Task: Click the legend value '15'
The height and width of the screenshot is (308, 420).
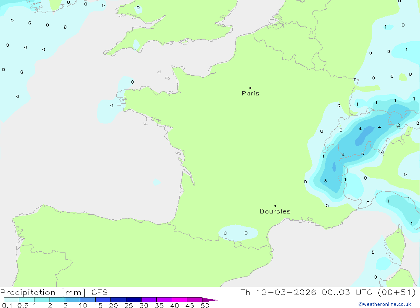Action: [x=98, y=305]
